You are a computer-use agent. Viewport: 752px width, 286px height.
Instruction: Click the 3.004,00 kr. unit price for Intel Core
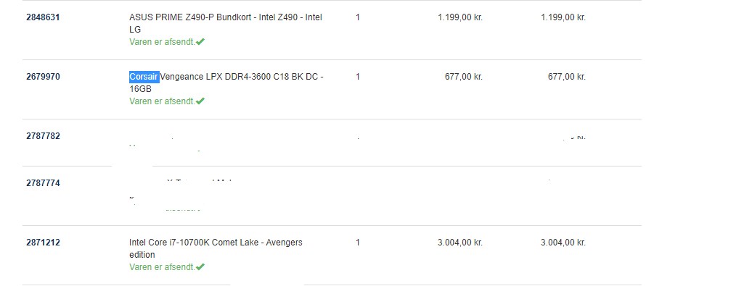tap(460, 243)
